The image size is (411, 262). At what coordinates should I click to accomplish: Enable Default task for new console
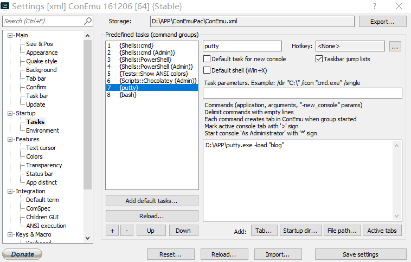tap(207, 59)
